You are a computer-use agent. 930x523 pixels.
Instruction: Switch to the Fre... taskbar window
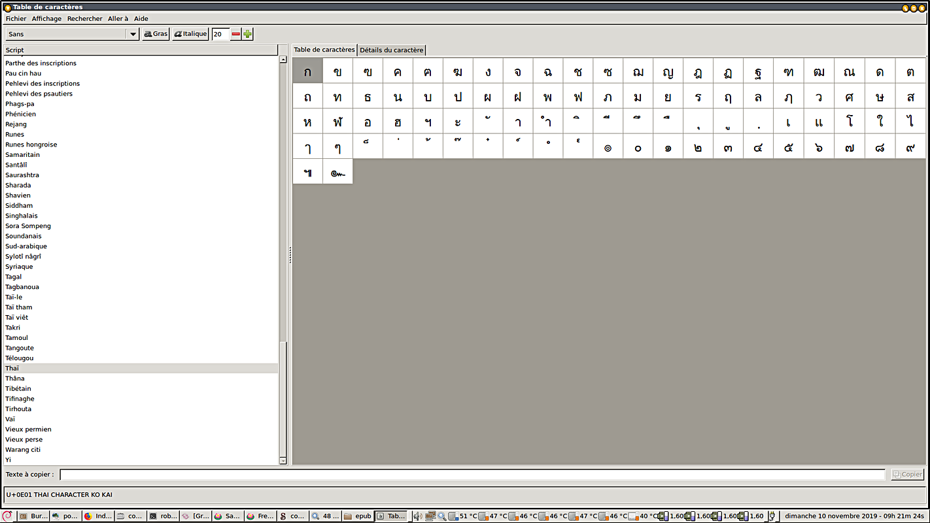[260, 516]
